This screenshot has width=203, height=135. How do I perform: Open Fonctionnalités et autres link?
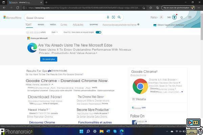95,122
